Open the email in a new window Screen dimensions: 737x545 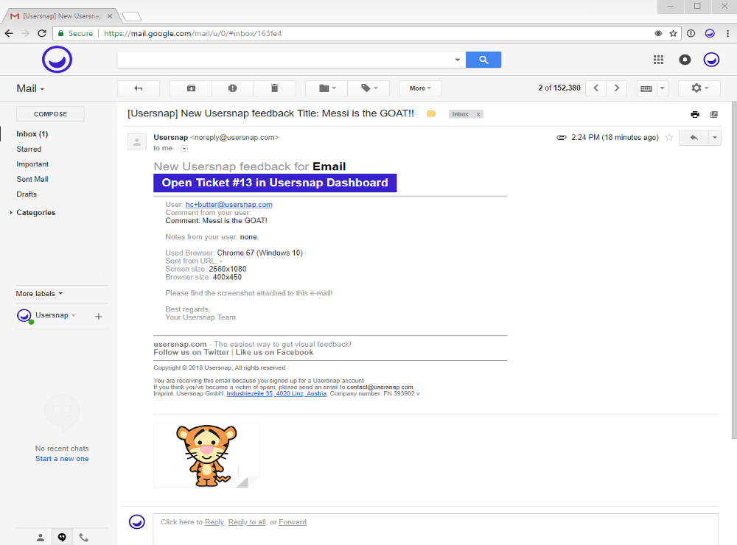pos(714,114)
